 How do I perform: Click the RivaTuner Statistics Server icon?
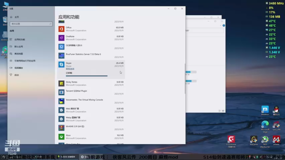click(61, 55)
